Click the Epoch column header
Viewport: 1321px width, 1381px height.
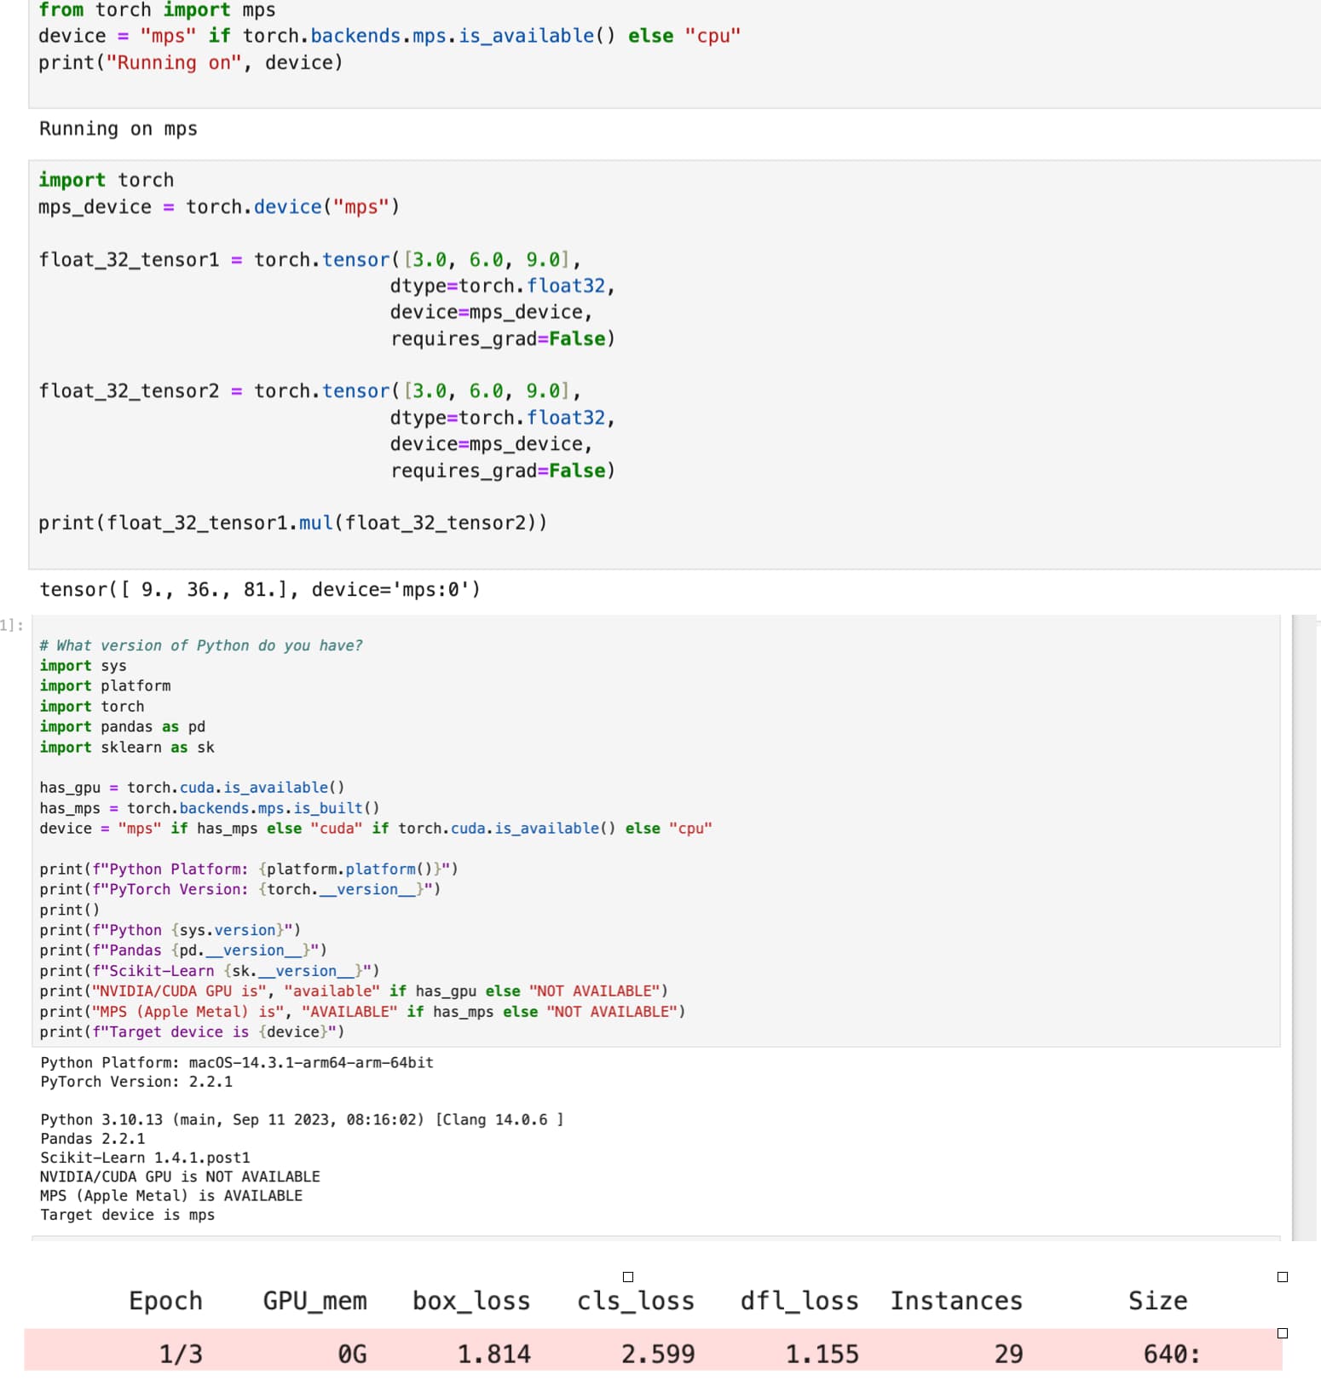tap(165, 1301)
